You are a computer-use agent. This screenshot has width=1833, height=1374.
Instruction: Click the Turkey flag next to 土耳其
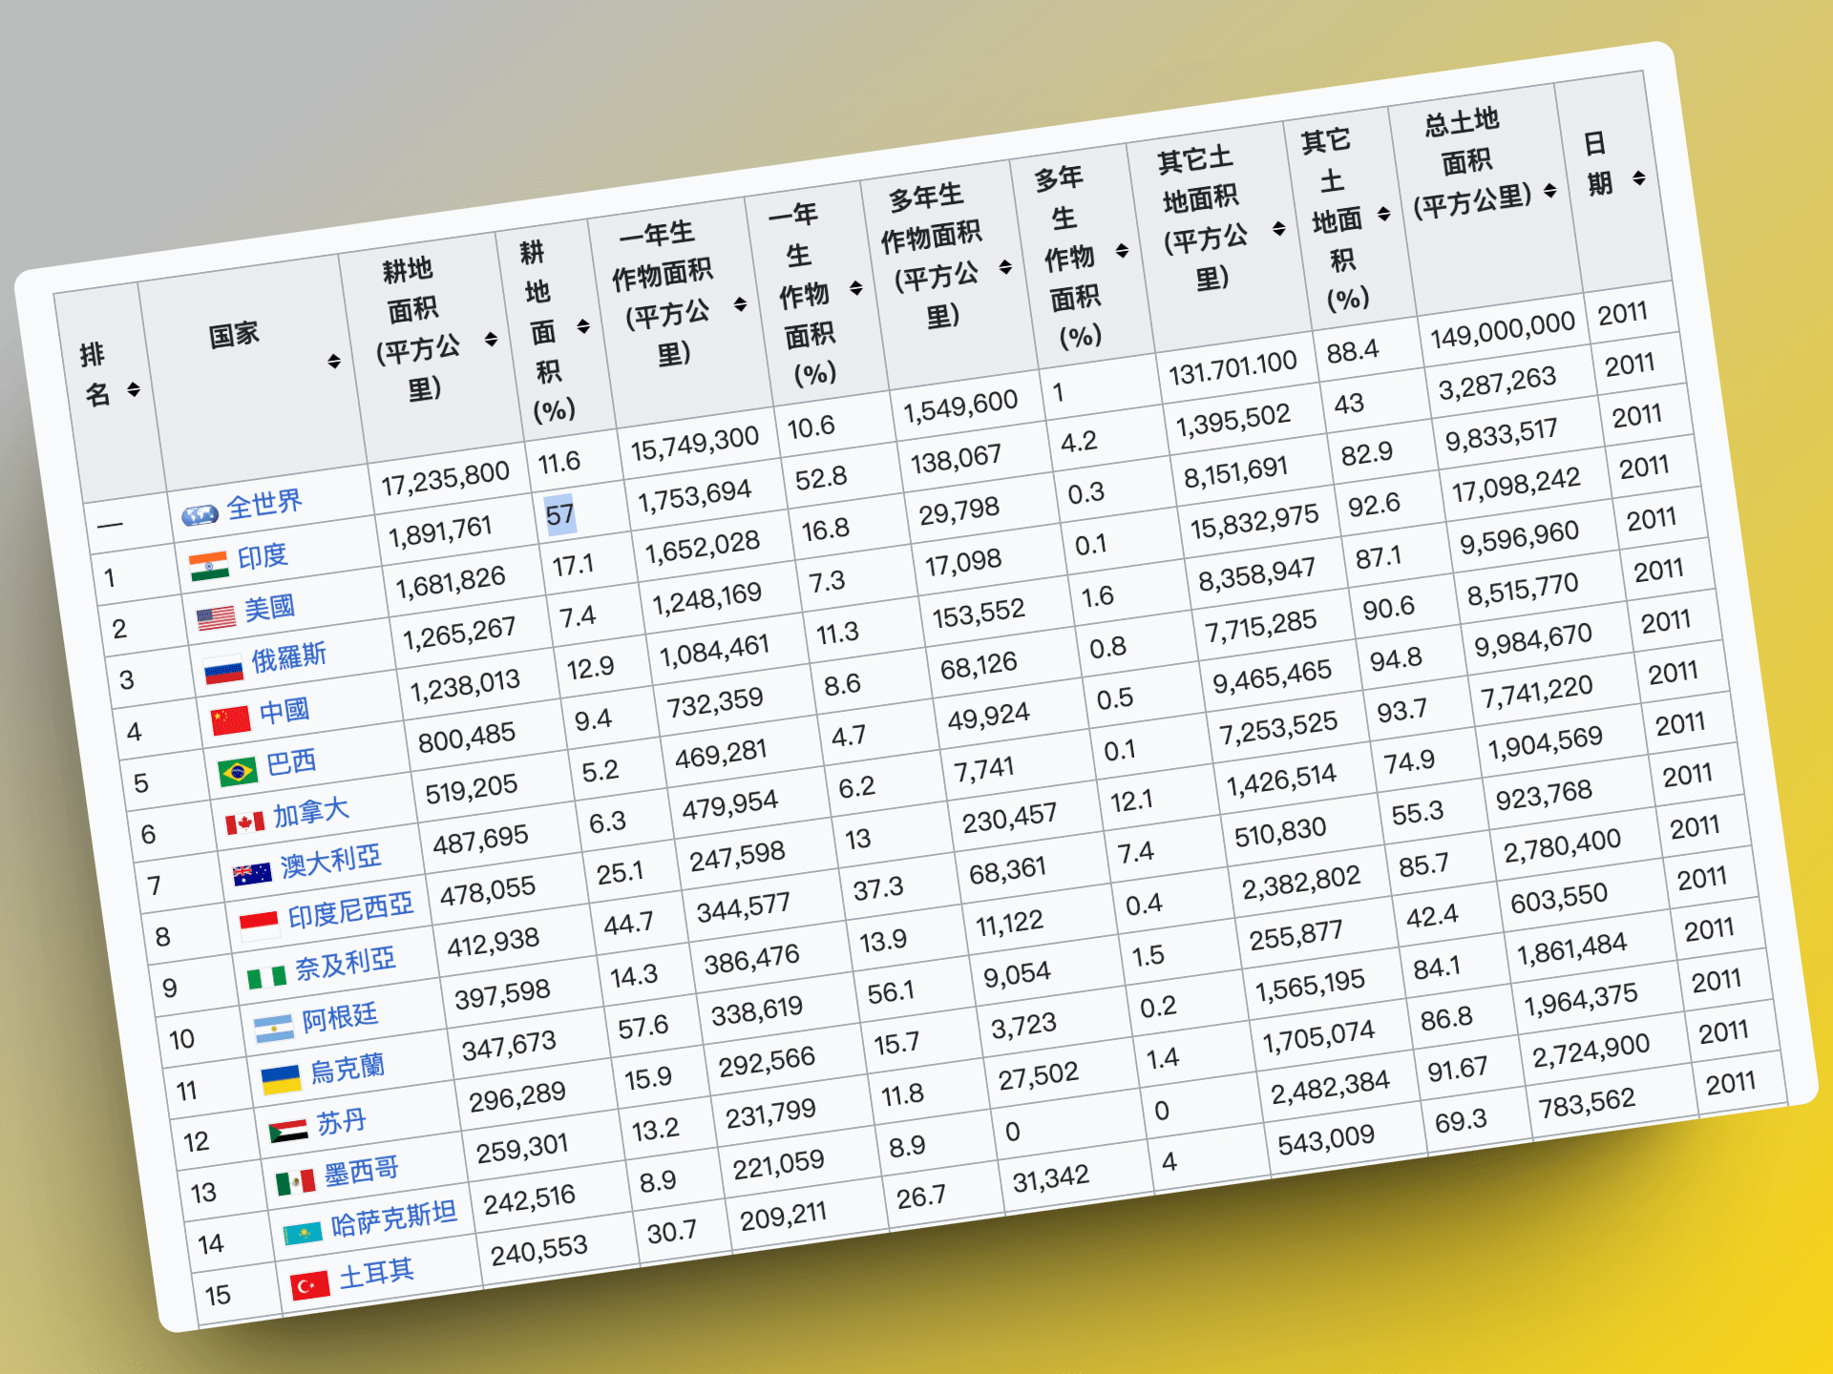click(309, 1285)
